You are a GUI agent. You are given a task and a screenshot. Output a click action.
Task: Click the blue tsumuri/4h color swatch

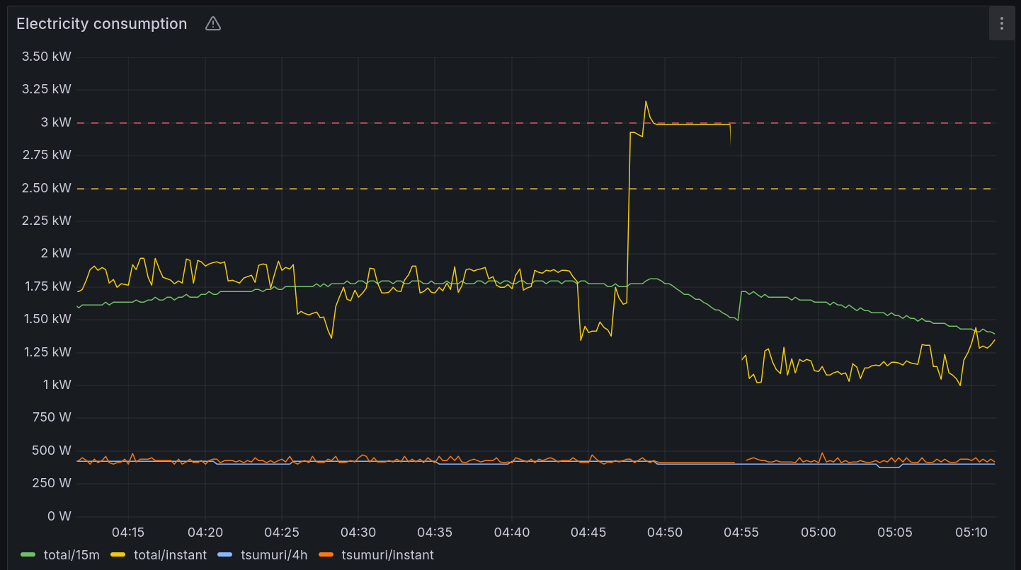click(226, 555)
